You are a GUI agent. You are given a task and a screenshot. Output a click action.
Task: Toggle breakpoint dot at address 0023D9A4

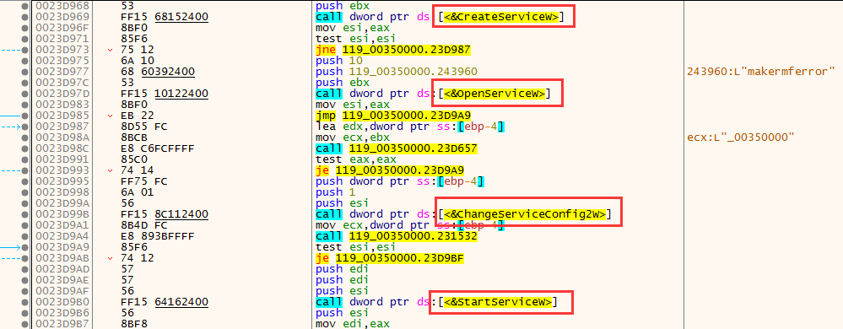click(x=25, y=236)
